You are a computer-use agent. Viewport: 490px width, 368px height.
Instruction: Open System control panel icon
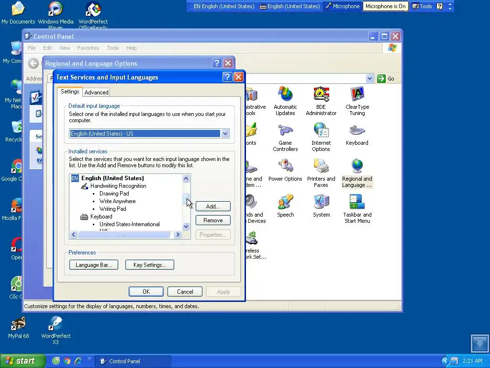point(321,206)
